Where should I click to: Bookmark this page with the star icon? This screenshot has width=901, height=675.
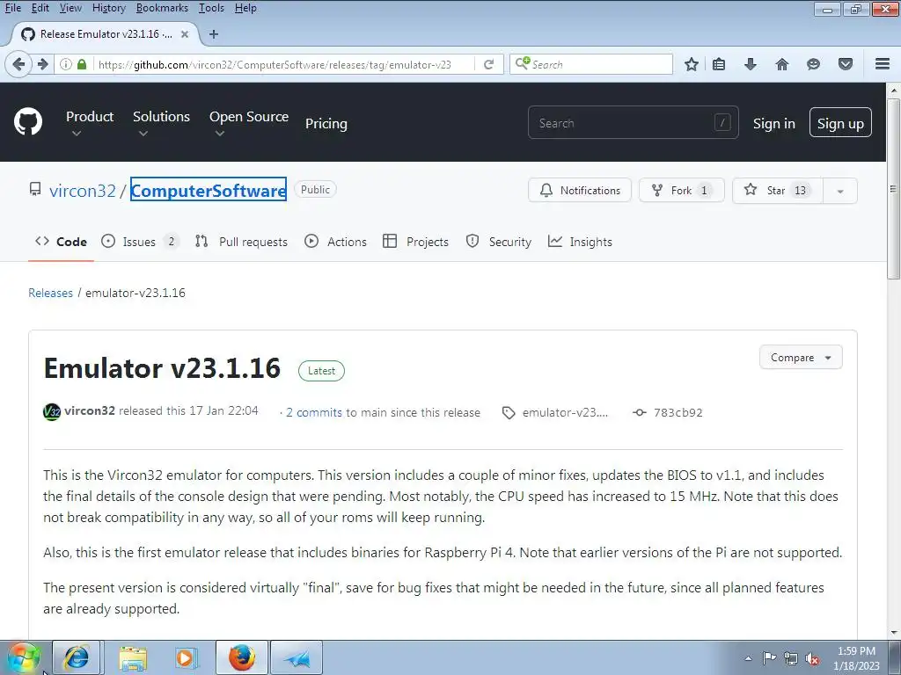point(692,64)
